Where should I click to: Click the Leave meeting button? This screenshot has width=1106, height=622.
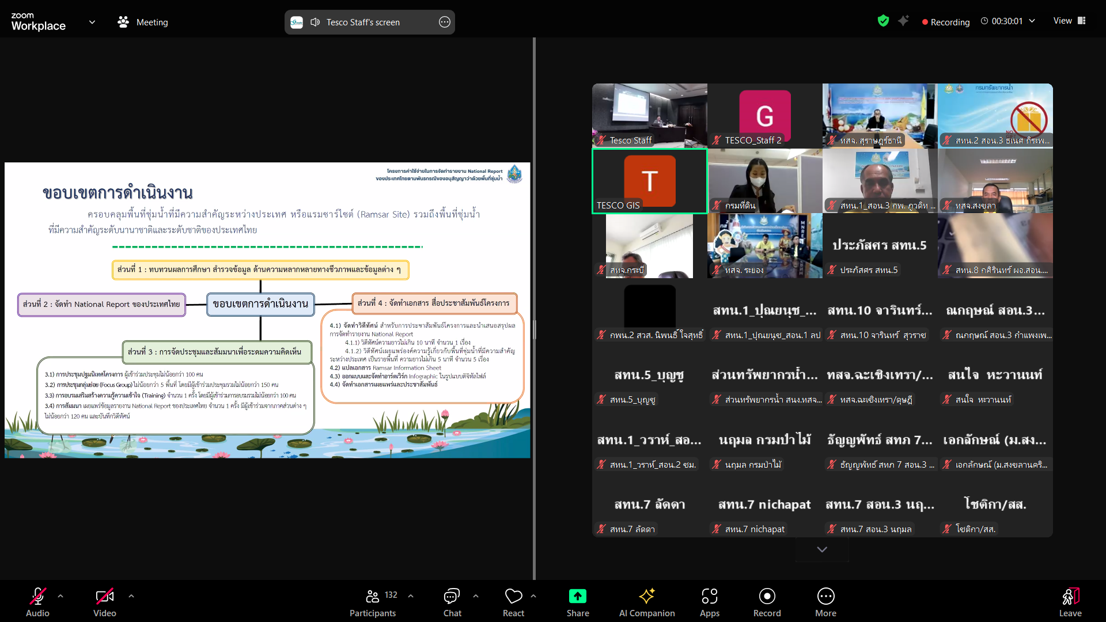coord(1070,602)
